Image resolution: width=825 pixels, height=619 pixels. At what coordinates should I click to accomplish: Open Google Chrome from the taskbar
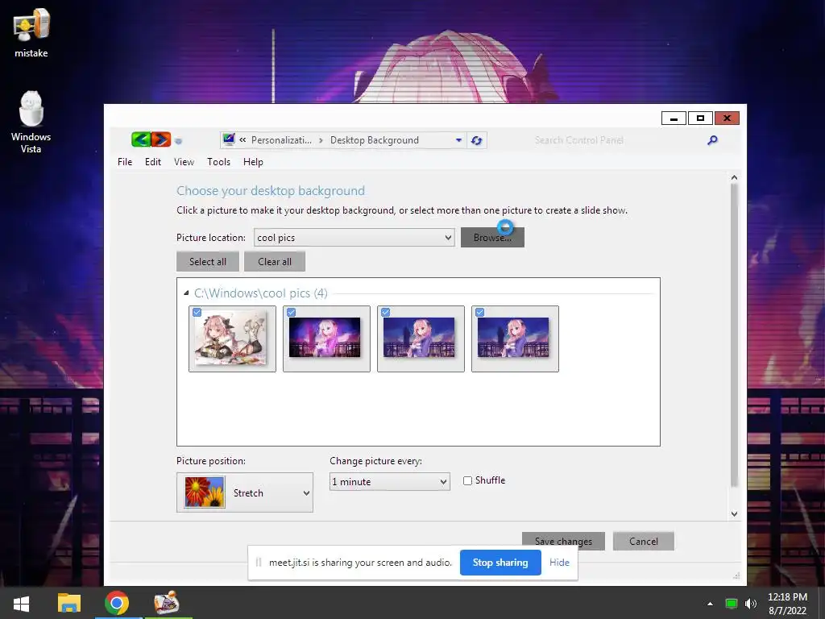tap(117, 603)
